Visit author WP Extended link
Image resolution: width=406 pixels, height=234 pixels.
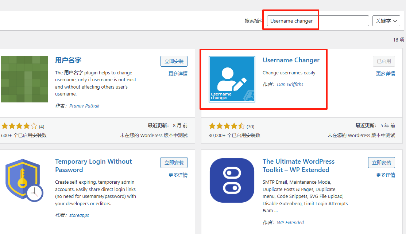290,223
